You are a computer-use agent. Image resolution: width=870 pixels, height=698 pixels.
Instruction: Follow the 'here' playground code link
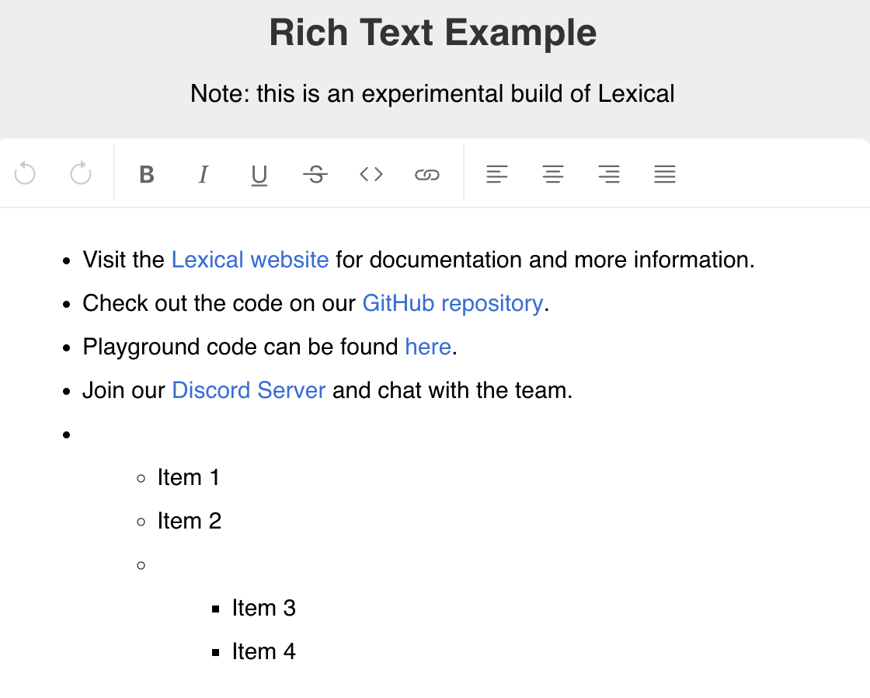(x=428, y=347)
